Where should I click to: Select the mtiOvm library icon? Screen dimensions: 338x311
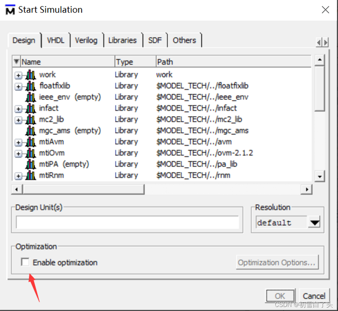pyautogui.click(x=31, y=153)
